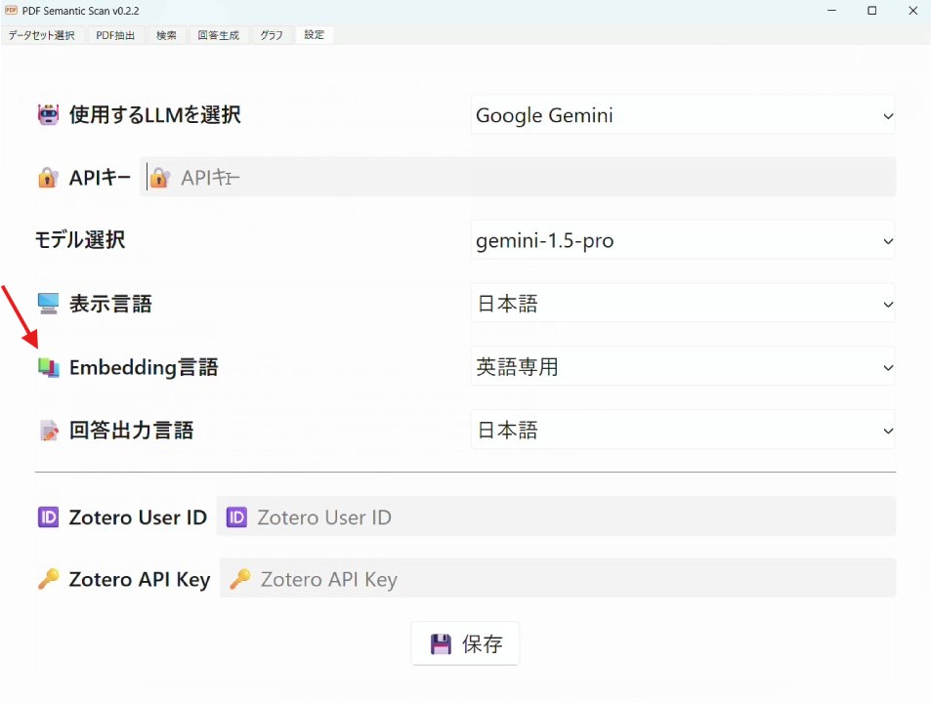Viewport: 931px width, 703px height.
Task: Click the books icon beside Embedding言語
Action: point(48,367)
